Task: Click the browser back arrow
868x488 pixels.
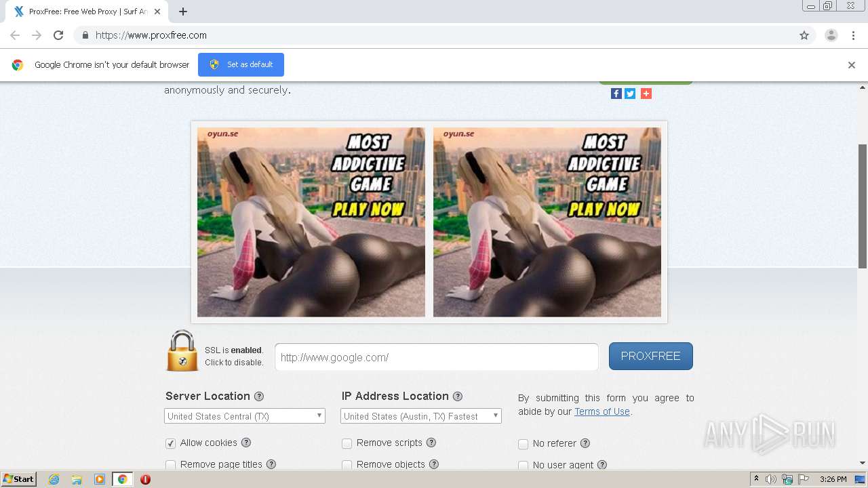Action: (x=15, y=35)
